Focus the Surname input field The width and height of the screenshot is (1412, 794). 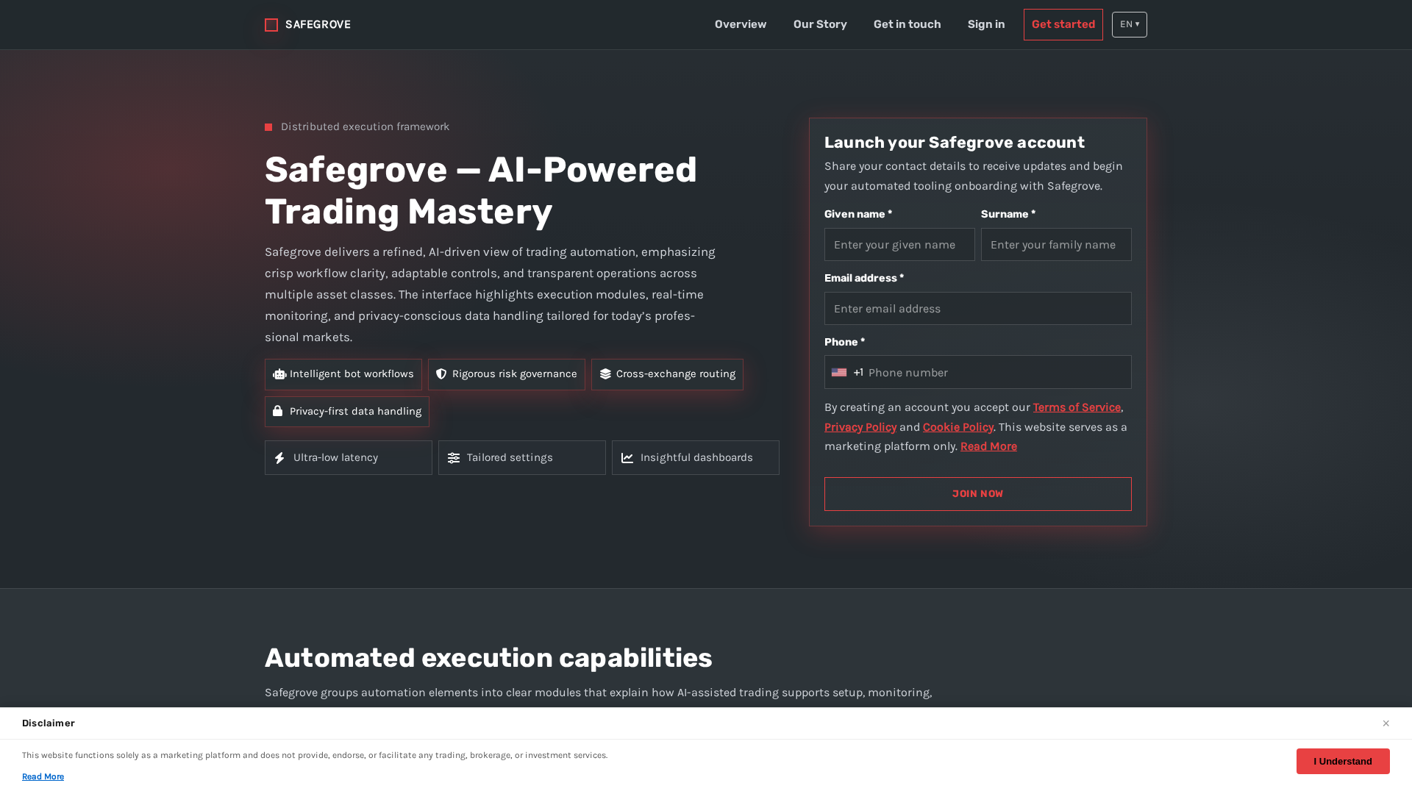(x=1056, y=245)
